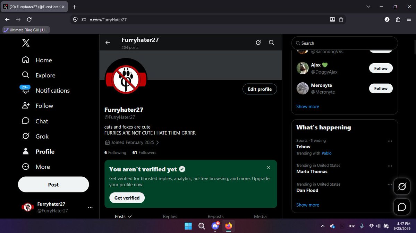Open Meronyte's avatar

(303, 88)
